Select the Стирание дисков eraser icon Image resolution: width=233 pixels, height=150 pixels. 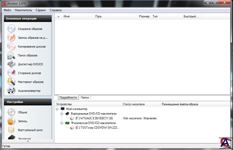click(11, 73)
